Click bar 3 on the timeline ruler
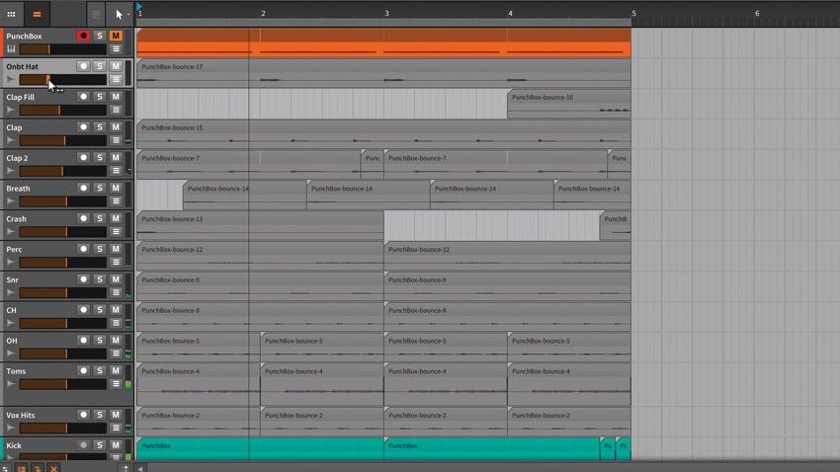This screenshot has height=472, width=840. click(386, 14)
